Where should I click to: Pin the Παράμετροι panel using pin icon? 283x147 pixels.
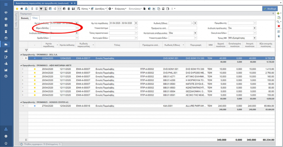273,13
